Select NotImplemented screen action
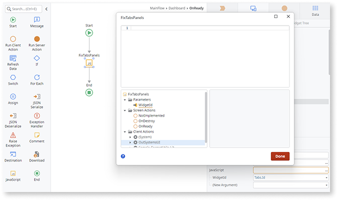338x200 pixels. click(151, 116)
